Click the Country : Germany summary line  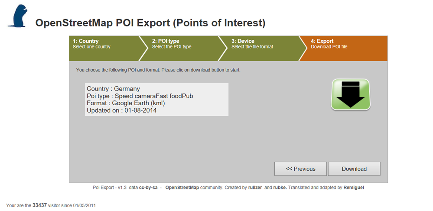pyautogui.click(x=113, y=89)
